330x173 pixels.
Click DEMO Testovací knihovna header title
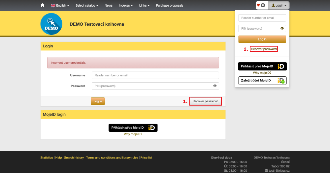[97, 24]
